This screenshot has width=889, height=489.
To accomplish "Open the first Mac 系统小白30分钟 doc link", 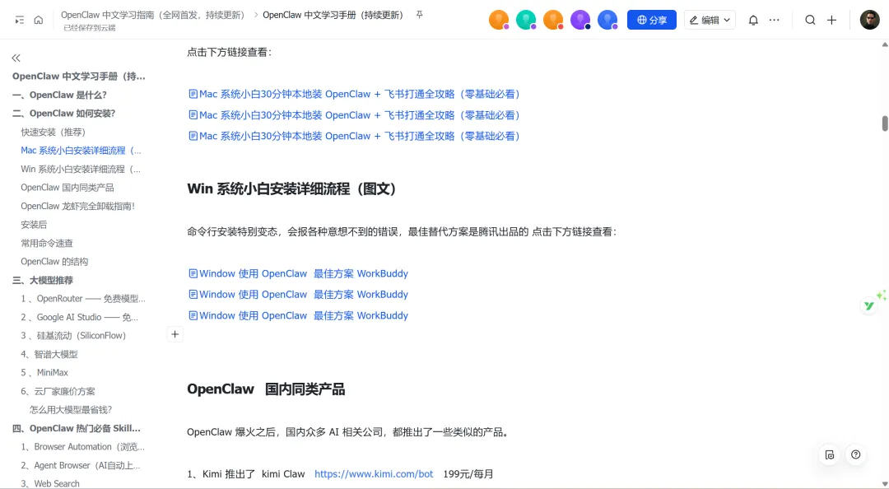I will point(354,94).
